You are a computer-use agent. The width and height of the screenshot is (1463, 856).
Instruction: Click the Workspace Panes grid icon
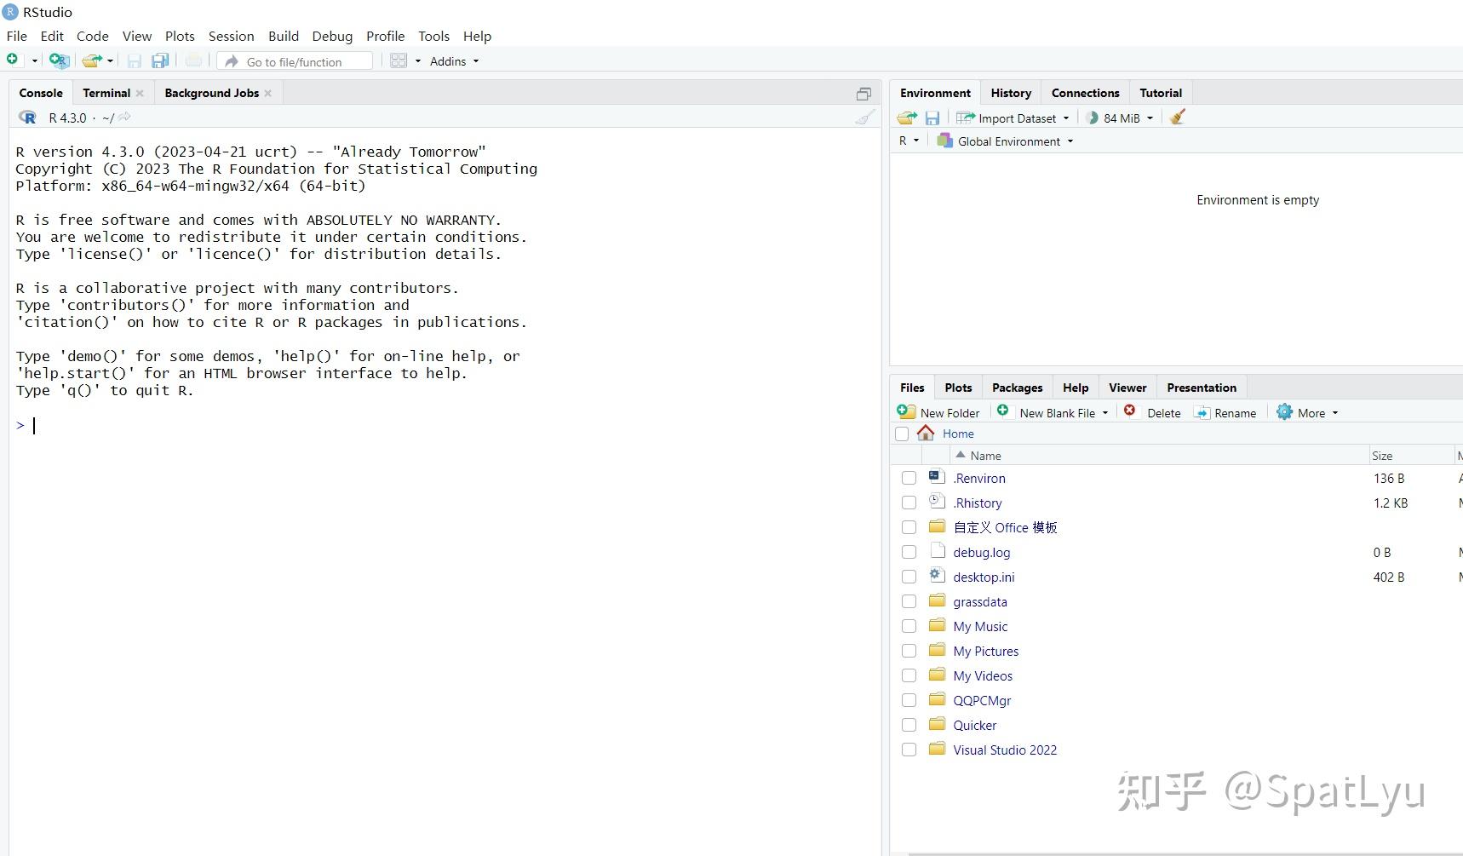(399, 60)
